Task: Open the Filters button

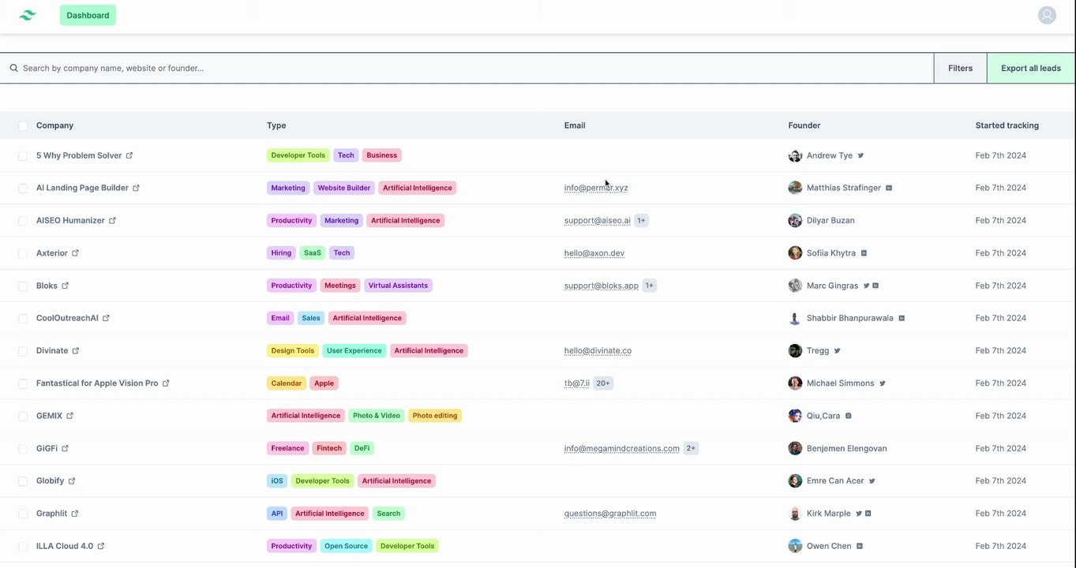Action: [960, 69]
